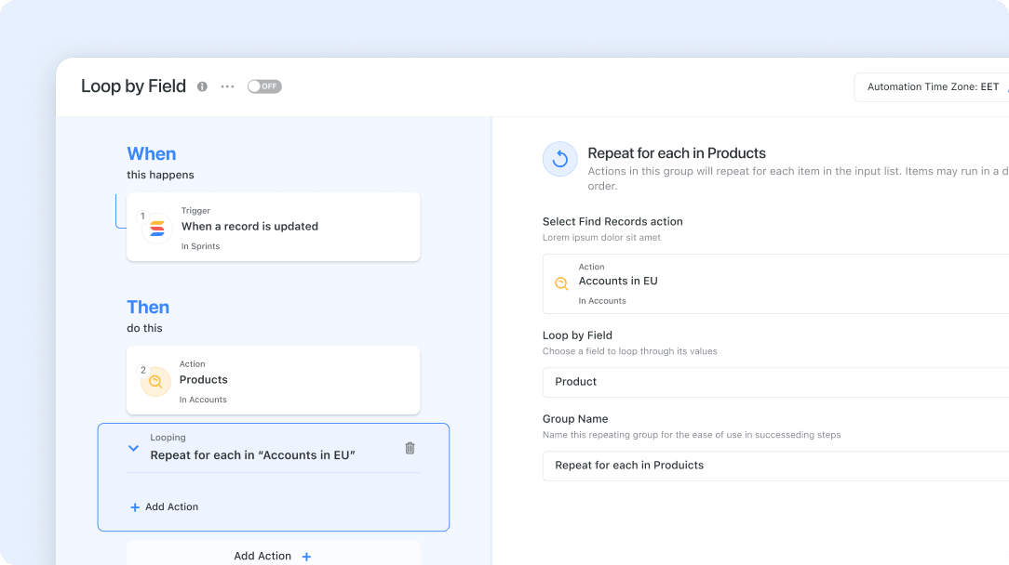The image size is (1009, 565).
Task: Click the 'Group Name' field label
Action: point(575,418)
